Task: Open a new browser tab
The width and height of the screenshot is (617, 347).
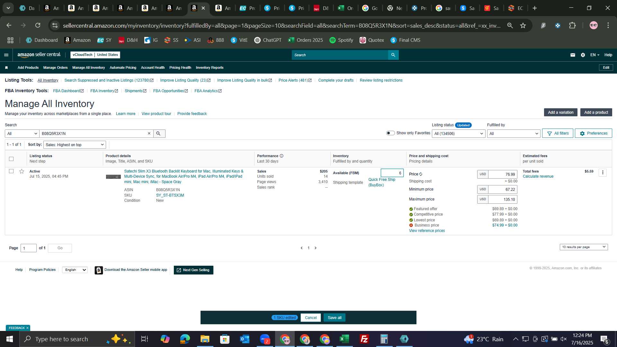Action: pyautogui.click(x=535, y=8)
